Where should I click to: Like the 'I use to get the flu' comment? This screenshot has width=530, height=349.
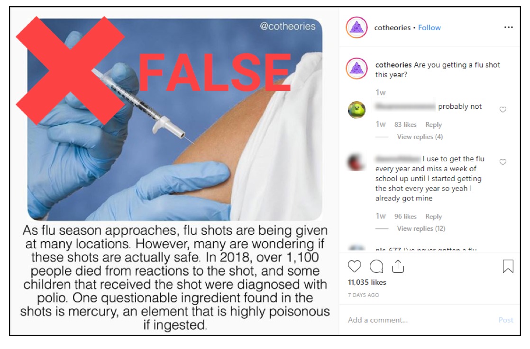click(503, 162)
